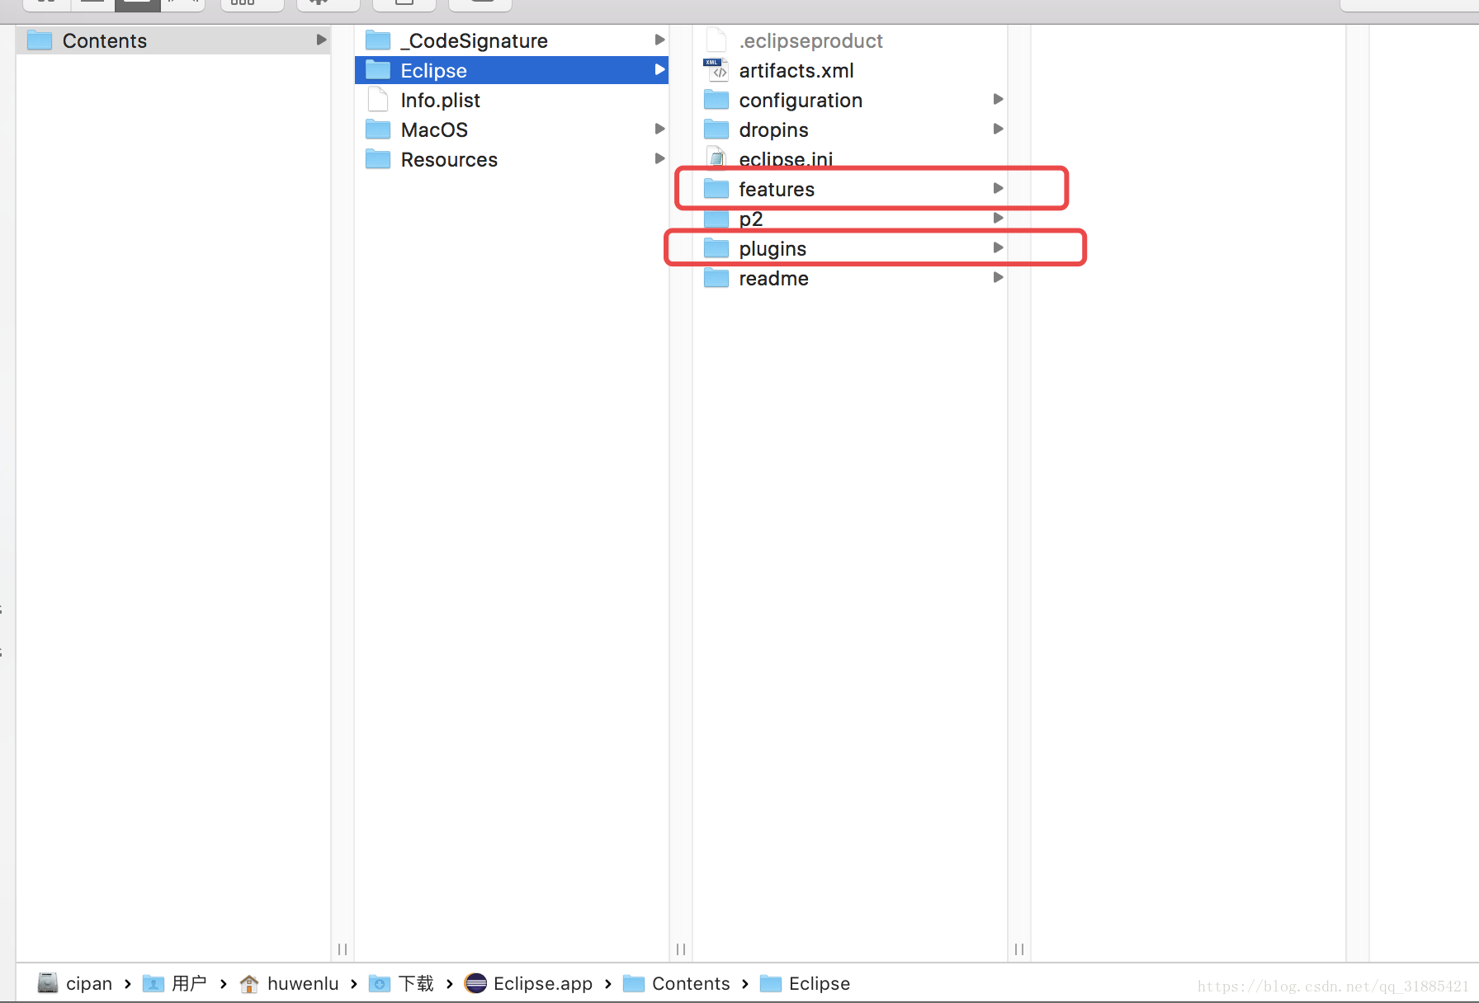This screenshot has width=1479, height=1003.
Task: Select the features folder name
Action: point(777,189)
